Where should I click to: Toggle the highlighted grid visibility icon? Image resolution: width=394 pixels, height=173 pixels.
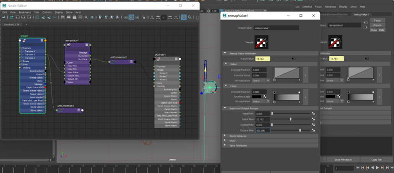pos(184,17)
